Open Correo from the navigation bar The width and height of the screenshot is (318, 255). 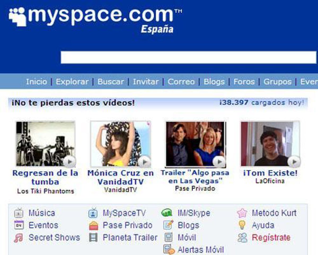point(181,82)
